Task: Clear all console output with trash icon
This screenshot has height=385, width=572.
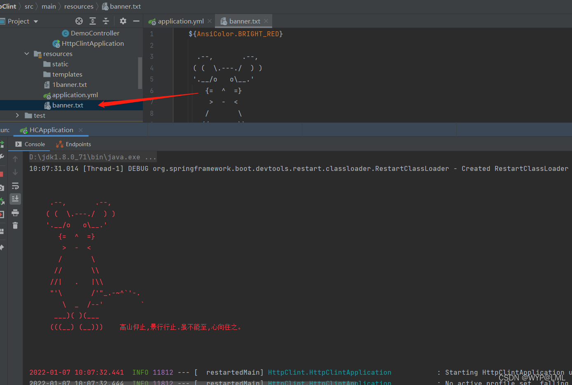Action: 15,225
